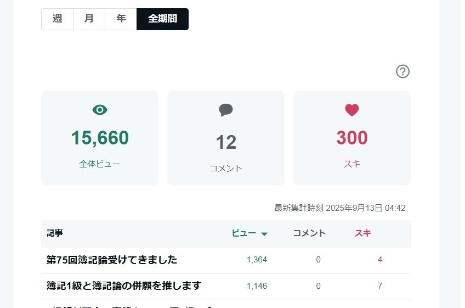The image size is (465, 308).
Task: Click the gray comment bubble icon
Action: [x=226, y=110]
